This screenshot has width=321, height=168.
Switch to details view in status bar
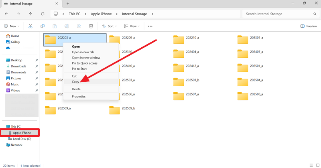click(311, 165)
